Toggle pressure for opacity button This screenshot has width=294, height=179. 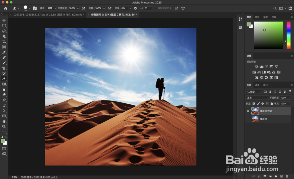83,8
